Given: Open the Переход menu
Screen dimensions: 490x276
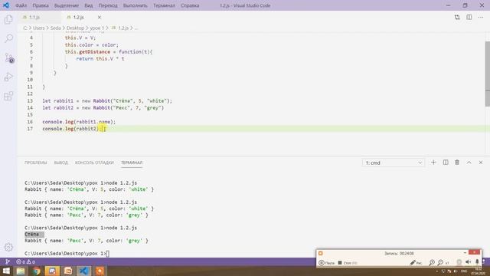Looking at the screenshot, I should tap(108, 5).
